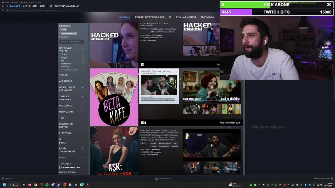Filter by the Simülasyon genre
Viewport: 335px width, 188px height.
(65, 67)
